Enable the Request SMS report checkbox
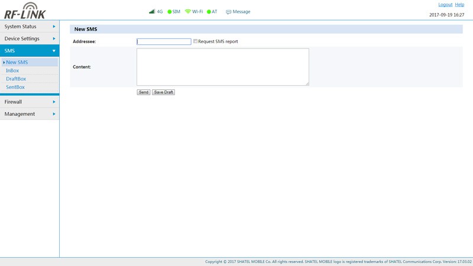The width and height of the screenshot is (473, 266). tap(196, 41)
